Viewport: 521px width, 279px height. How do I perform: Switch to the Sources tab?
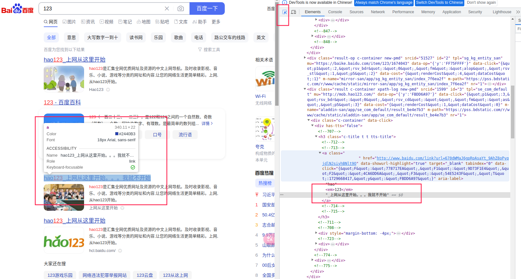[x=356, y=12]
